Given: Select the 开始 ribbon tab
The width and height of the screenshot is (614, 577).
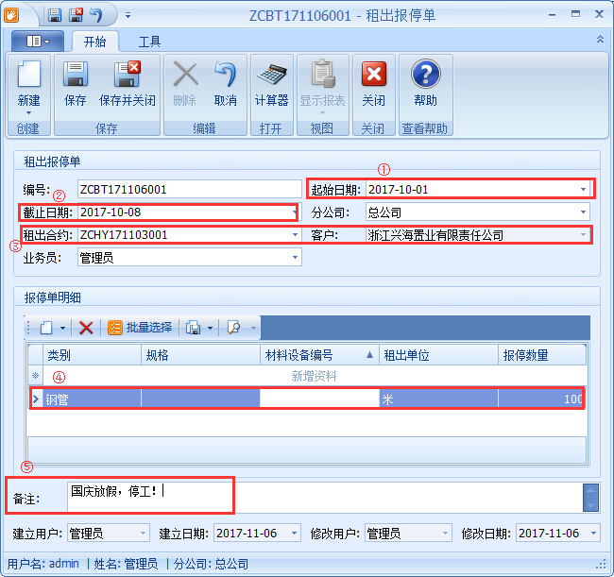Looking at the screenshot, I should click(94, 42).
